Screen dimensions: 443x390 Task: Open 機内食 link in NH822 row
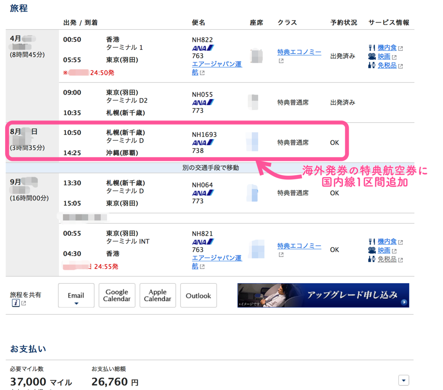pos(387,48)
